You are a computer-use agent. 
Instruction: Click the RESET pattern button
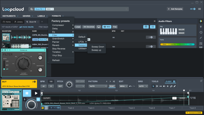112,86
